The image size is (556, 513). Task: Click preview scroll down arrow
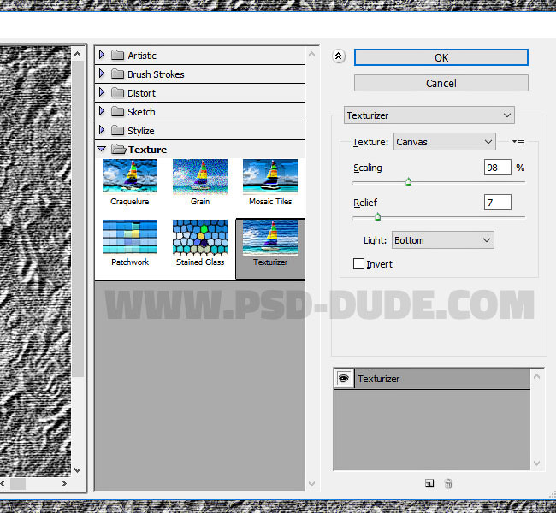(x=78, y=469)
